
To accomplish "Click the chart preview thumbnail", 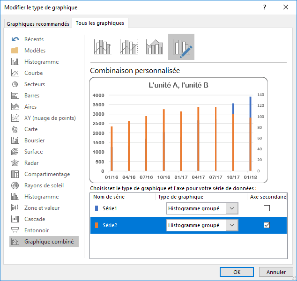I will pos(178,130).
